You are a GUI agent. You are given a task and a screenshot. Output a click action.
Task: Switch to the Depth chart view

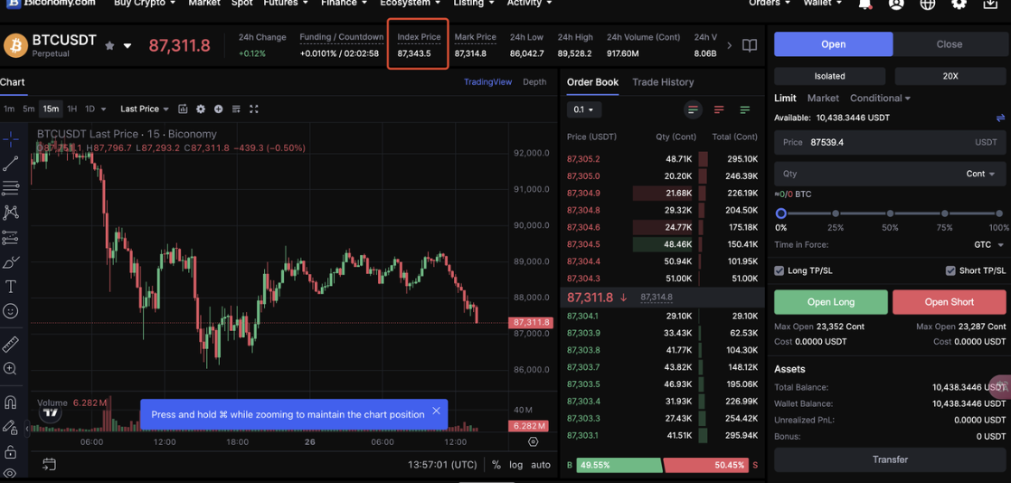pos(534,82)
